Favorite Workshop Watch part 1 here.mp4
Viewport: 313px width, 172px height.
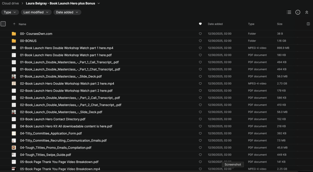tap(200, 48)
